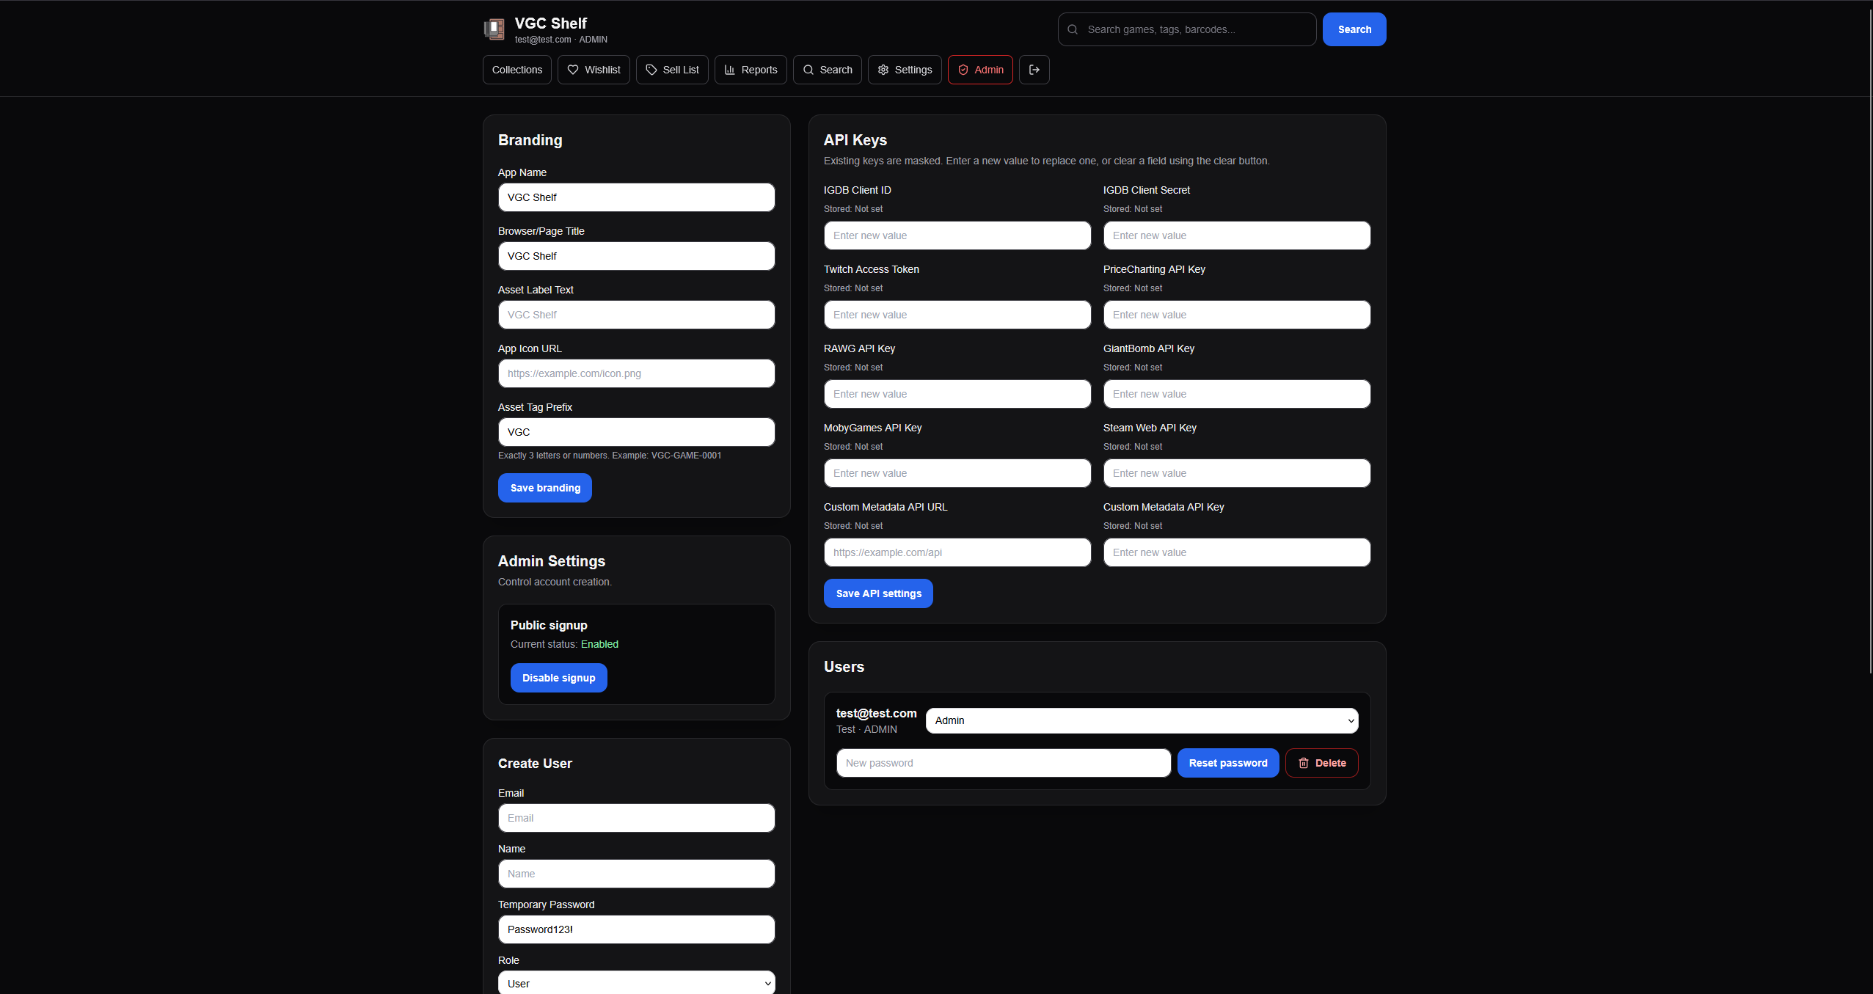This screenshot has width=1873, height=994.
Task: Open the Settings tab
Action: (x=905, y=70)
